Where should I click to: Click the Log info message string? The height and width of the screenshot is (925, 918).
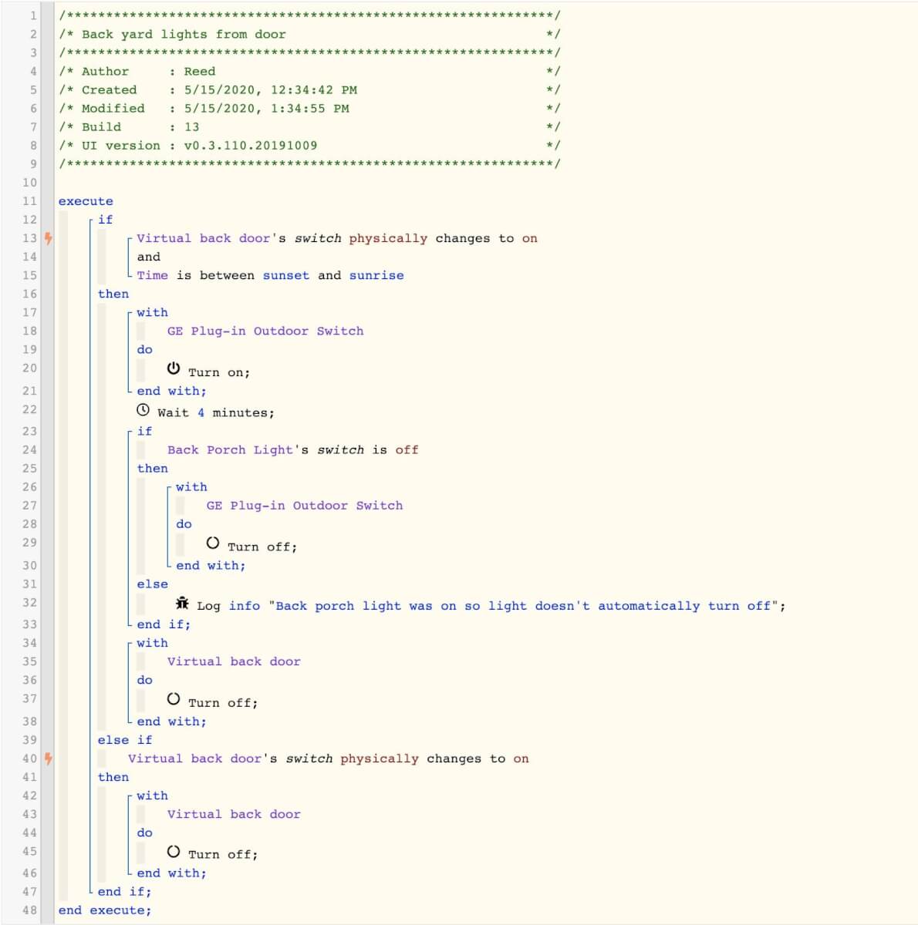tap(525, 606)
